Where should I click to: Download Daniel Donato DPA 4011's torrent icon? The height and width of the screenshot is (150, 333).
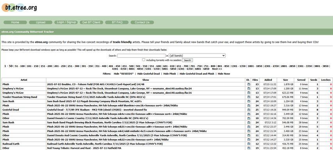click(x=249, y=118)
